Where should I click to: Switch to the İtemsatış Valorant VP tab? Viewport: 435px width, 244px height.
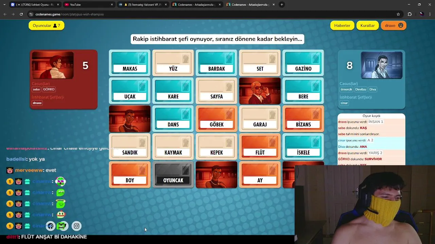click(143, 5)
